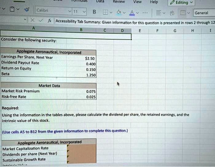Image resolution: width=215 pixels, height=167 pixels.
Task: Expand the Borders dropdown arrow
Action: [111, 13]
